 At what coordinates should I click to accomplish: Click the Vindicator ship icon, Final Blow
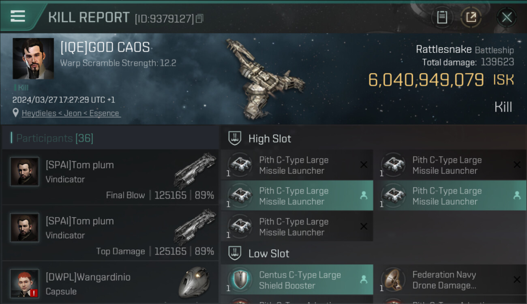[x=195, y=170]
